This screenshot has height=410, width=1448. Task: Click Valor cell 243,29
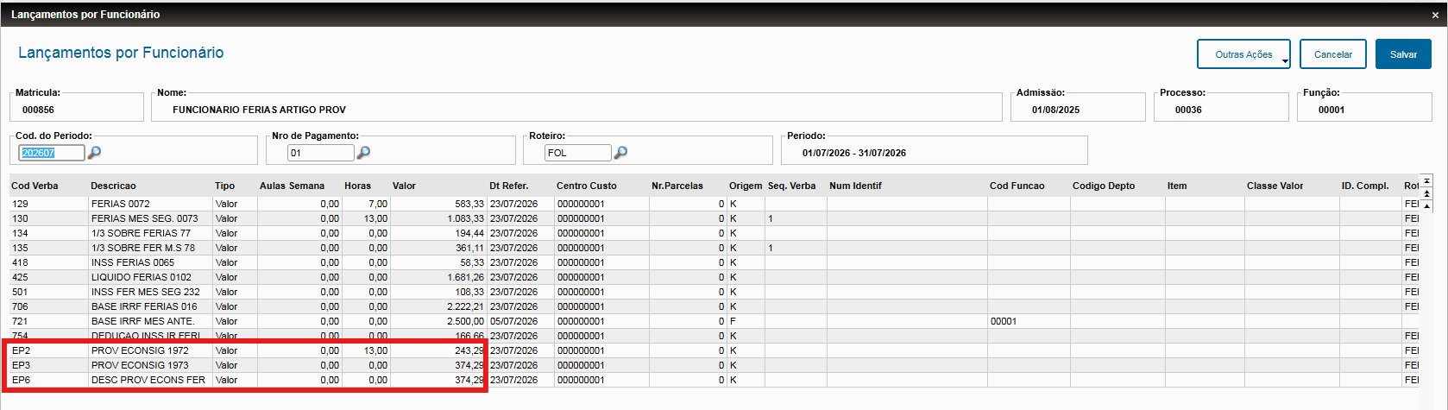click(438, 350)
